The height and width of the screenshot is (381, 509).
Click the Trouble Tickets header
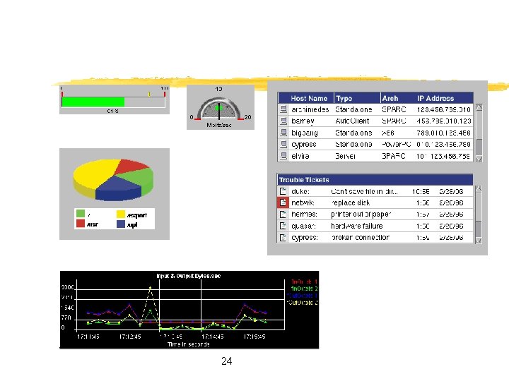coord(375,180)
